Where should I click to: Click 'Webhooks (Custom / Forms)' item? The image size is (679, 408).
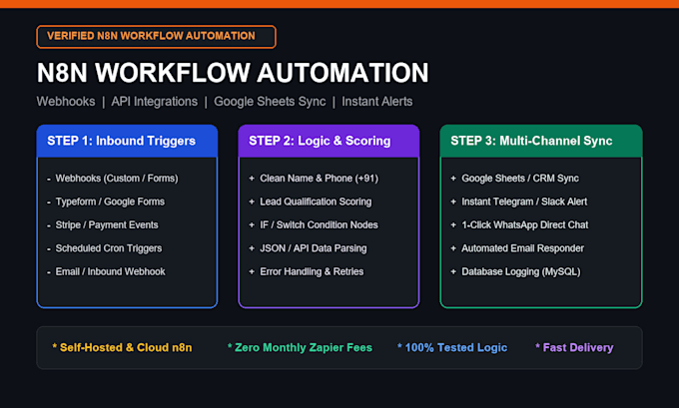pyautogui.click(x=117, y=179)
